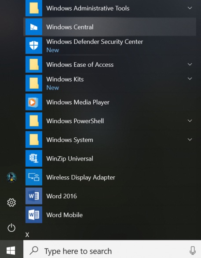Click the Windows PowerShell folder icon
Screen dimensions: 201x258
click(x=34, y=121)
